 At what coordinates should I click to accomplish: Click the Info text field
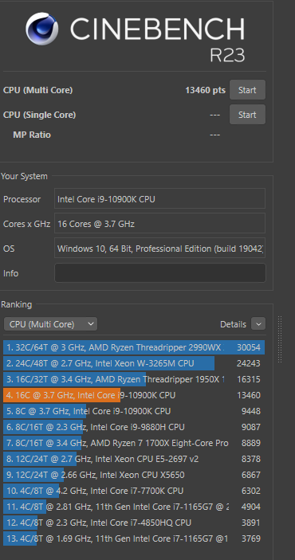(159, 273)
